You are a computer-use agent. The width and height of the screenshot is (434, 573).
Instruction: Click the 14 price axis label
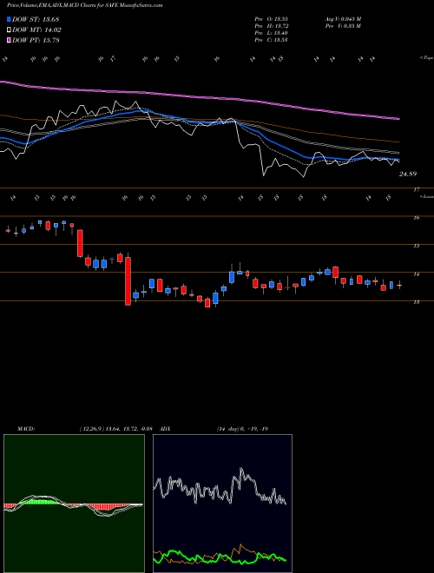[416, 274]
